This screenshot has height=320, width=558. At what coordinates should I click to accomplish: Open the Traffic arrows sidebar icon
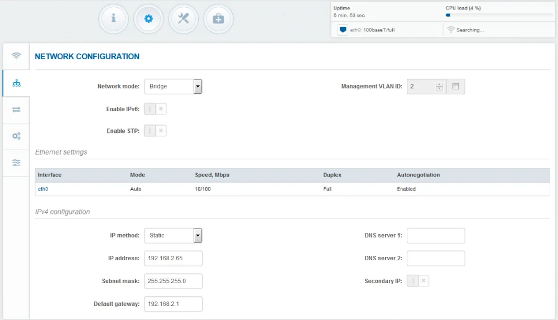[x=16, y=110]
